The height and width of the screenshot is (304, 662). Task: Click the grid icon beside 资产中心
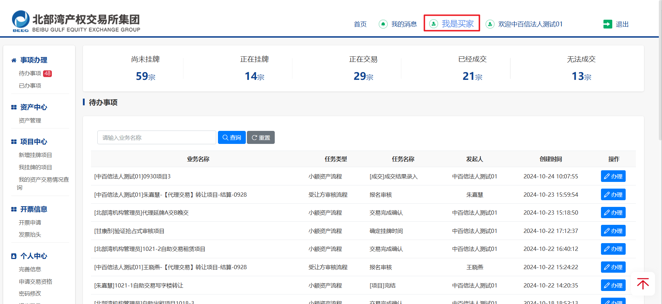[x=14, y=107]
